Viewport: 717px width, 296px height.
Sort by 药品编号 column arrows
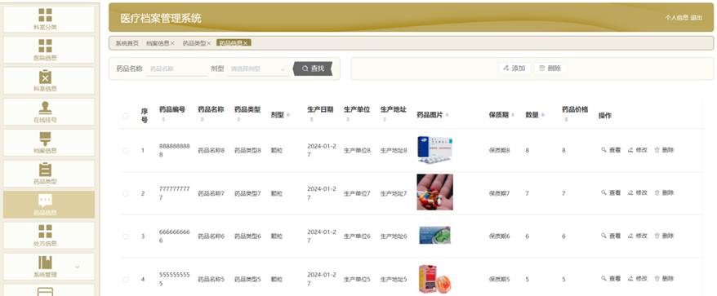pyautogui.click(x=163, y=120)
